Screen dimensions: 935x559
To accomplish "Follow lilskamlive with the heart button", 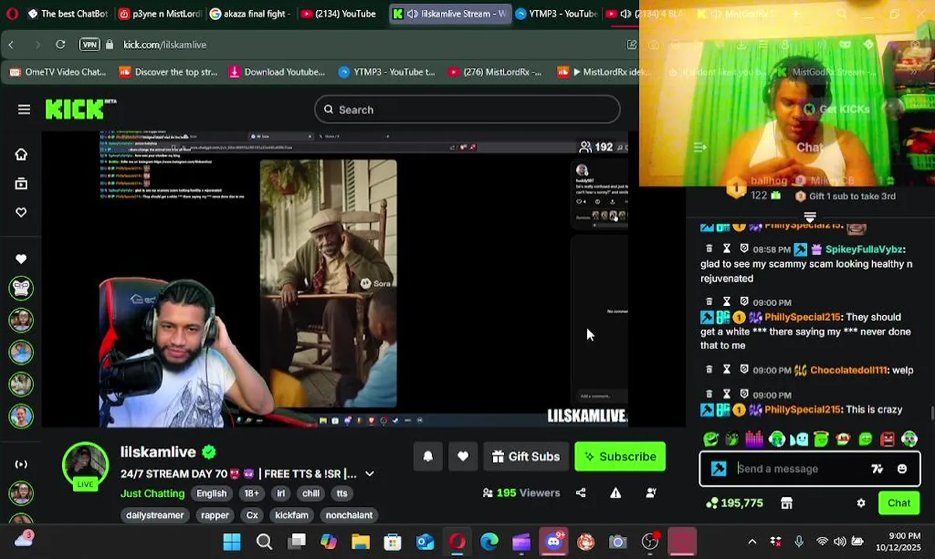I will tap(463, 457).
